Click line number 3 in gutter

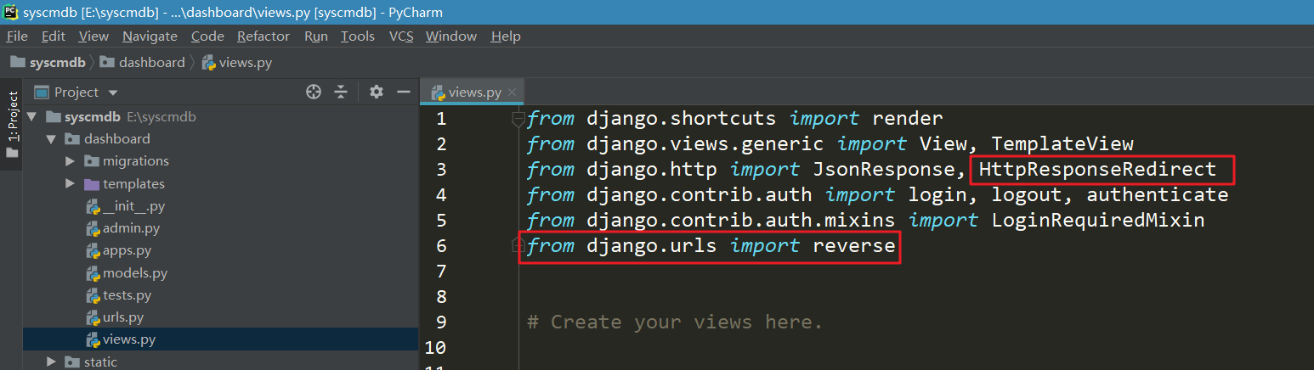click(x=440, y=170)
